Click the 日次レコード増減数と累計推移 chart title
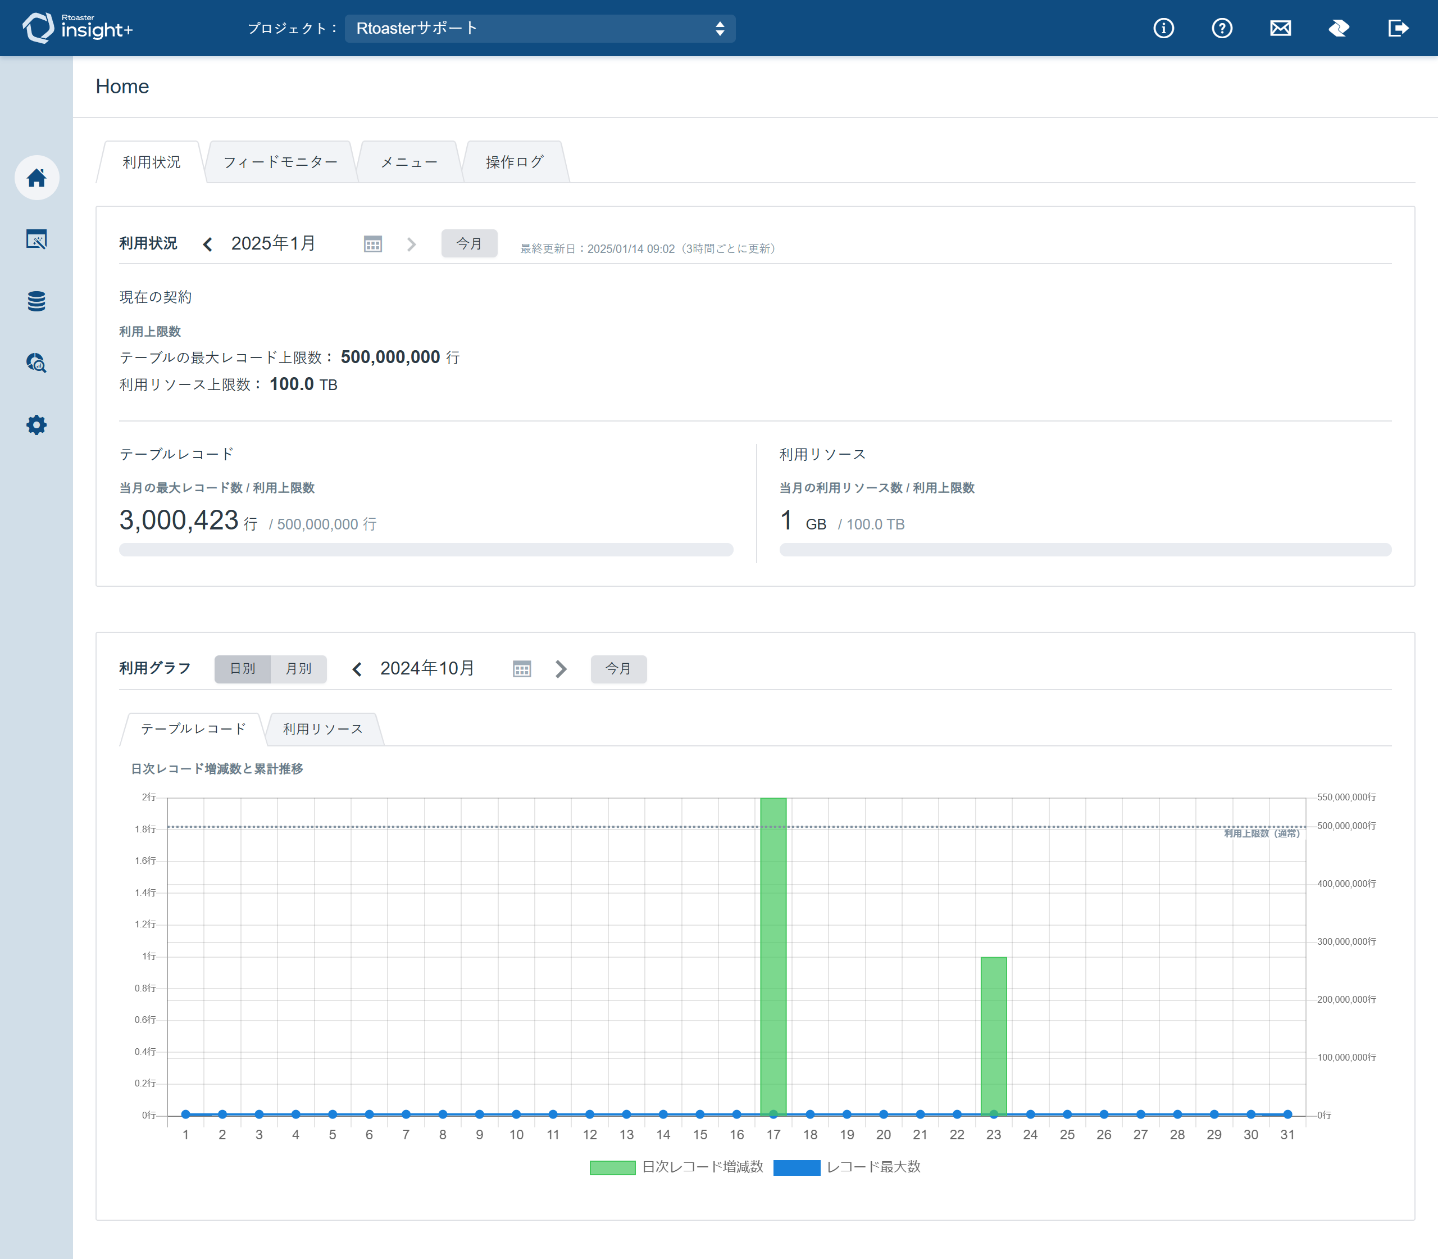 217,769
